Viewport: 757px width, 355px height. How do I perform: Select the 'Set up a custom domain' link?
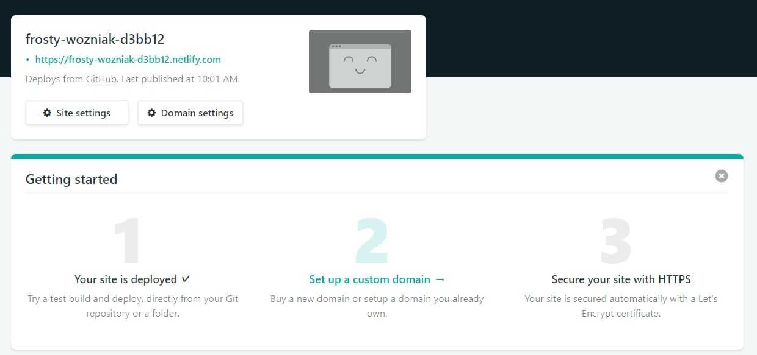pyautogui.click(x=369, y=279)
